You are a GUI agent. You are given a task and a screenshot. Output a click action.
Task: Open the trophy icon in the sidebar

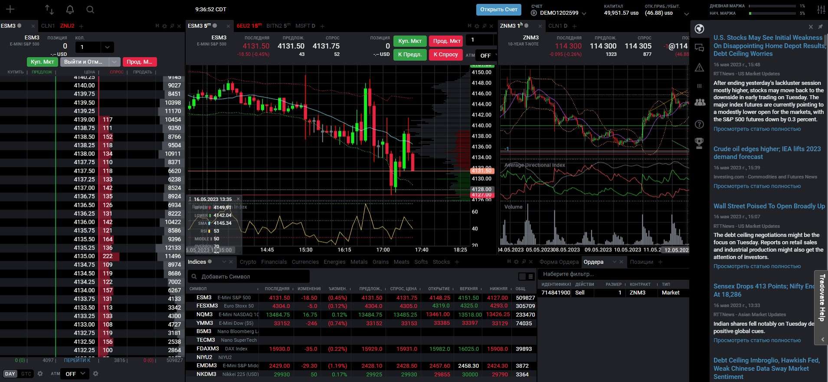click(699, 143)
